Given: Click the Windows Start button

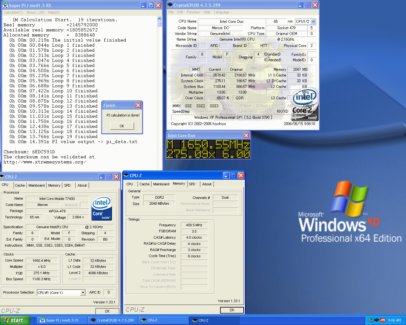Looking at the screenshot, I should (15, 320).
